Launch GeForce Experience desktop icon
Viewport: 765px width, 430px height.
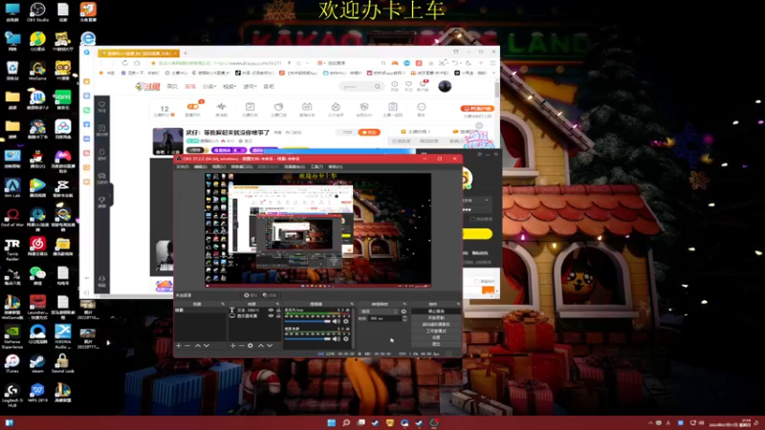click(x=12, y=336)
